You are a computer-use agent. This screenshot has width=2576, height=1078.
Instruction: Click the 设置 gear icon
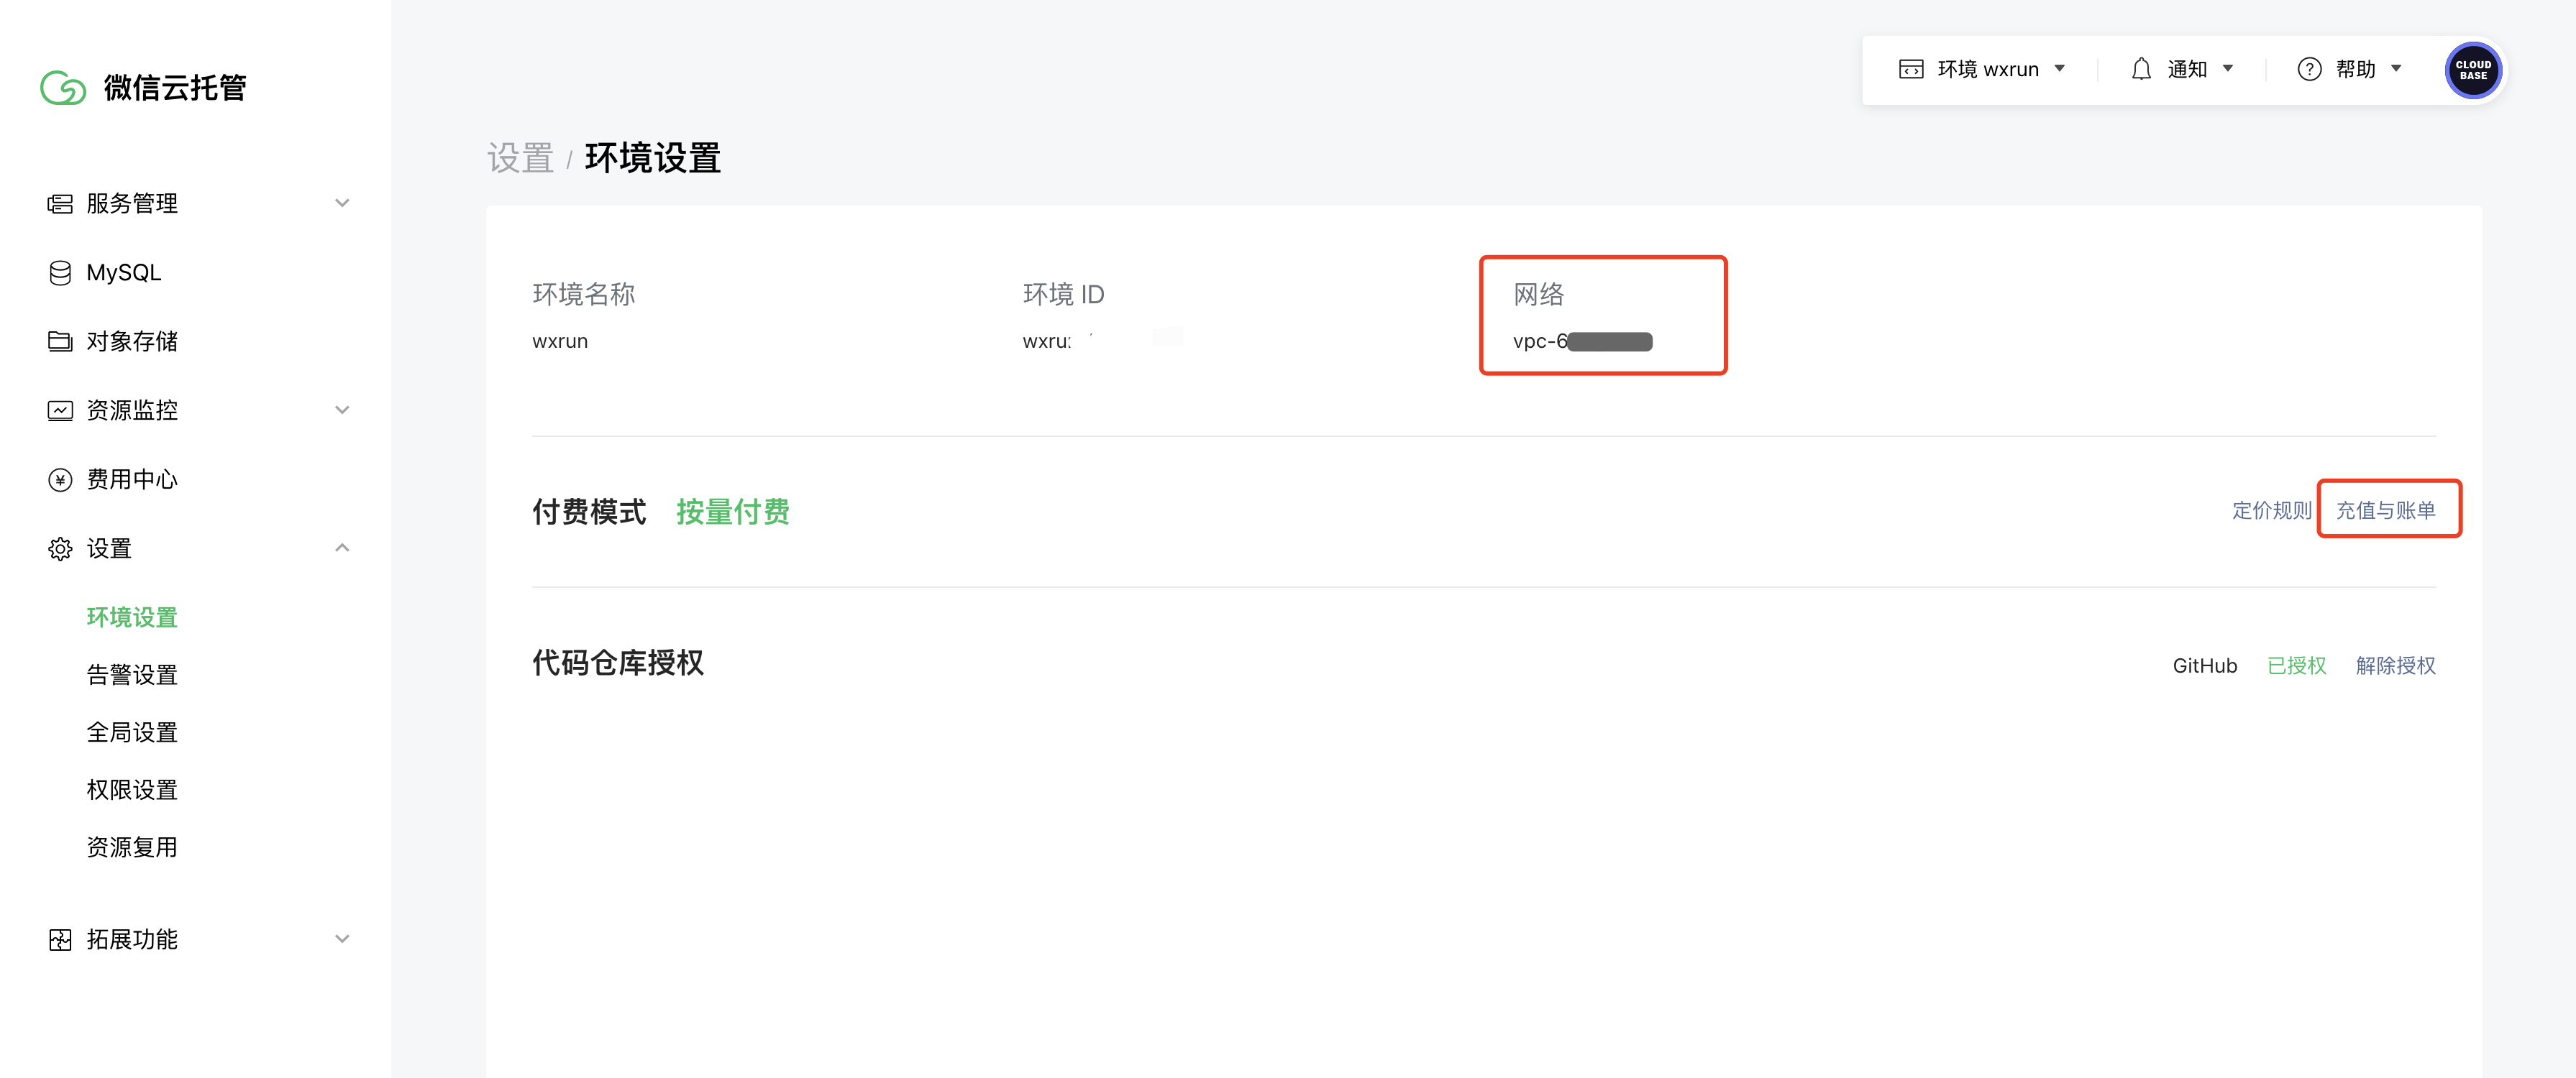60,548
